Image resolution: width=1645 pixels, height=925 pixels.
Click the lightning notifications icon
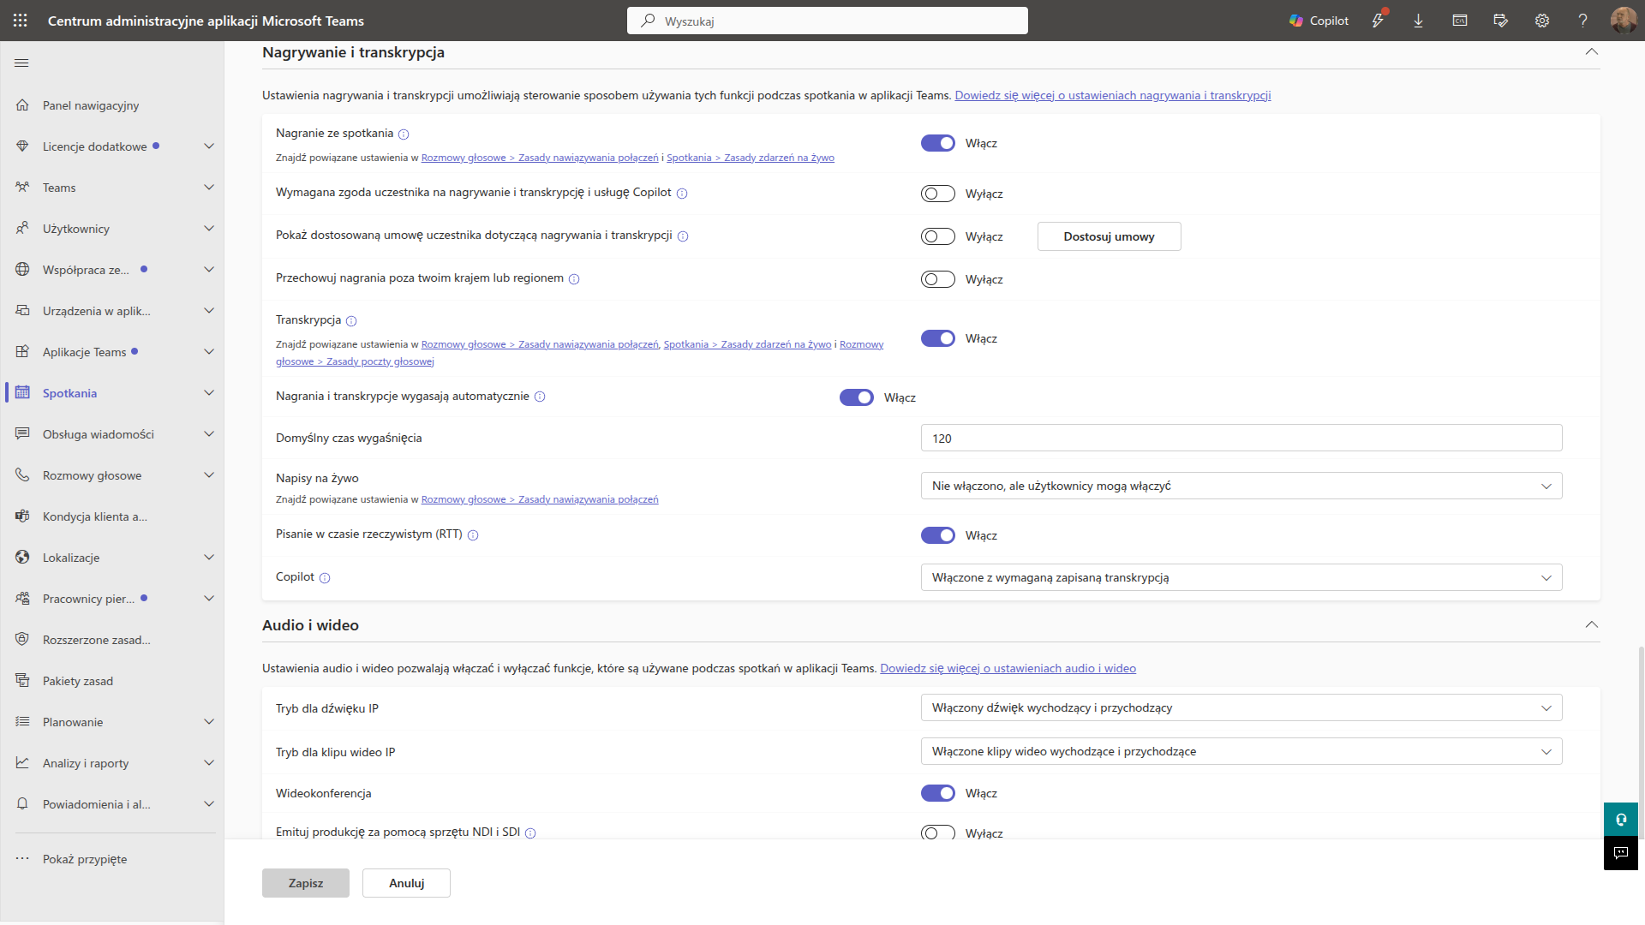point(1378,21)
